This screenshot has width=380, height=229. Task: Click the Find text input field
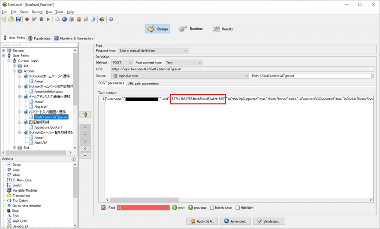point(143,208)
